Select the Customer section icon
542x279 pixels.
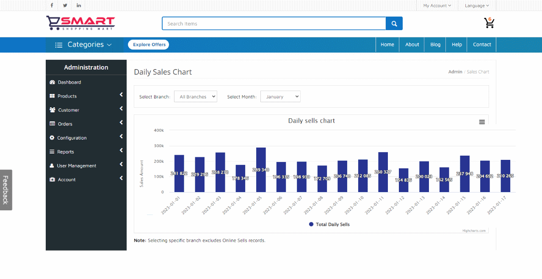click(x=52, y=110)
